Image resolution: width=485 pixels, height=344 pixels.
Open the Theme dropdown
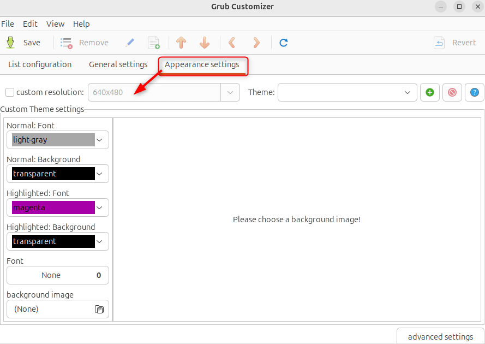pyautogui.click(x=348, y=92)
